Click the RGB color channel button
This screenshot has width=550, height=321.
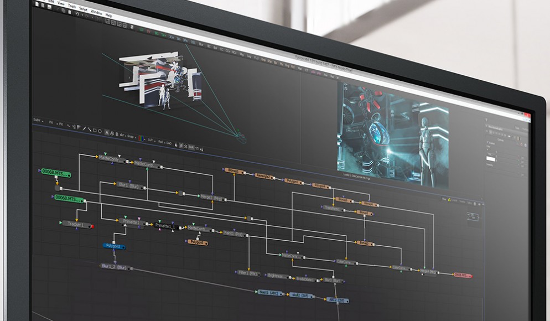[141, 138]
